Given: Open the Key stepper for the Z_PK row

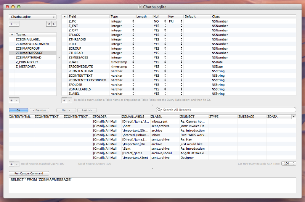Looking at the screenshot, I should pos(181,21).
